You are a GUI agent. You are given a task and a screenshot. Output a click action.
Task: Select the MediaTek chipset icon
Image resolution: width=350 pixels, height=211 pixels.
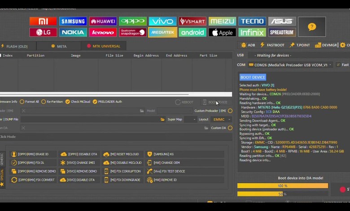pos(162,32)
